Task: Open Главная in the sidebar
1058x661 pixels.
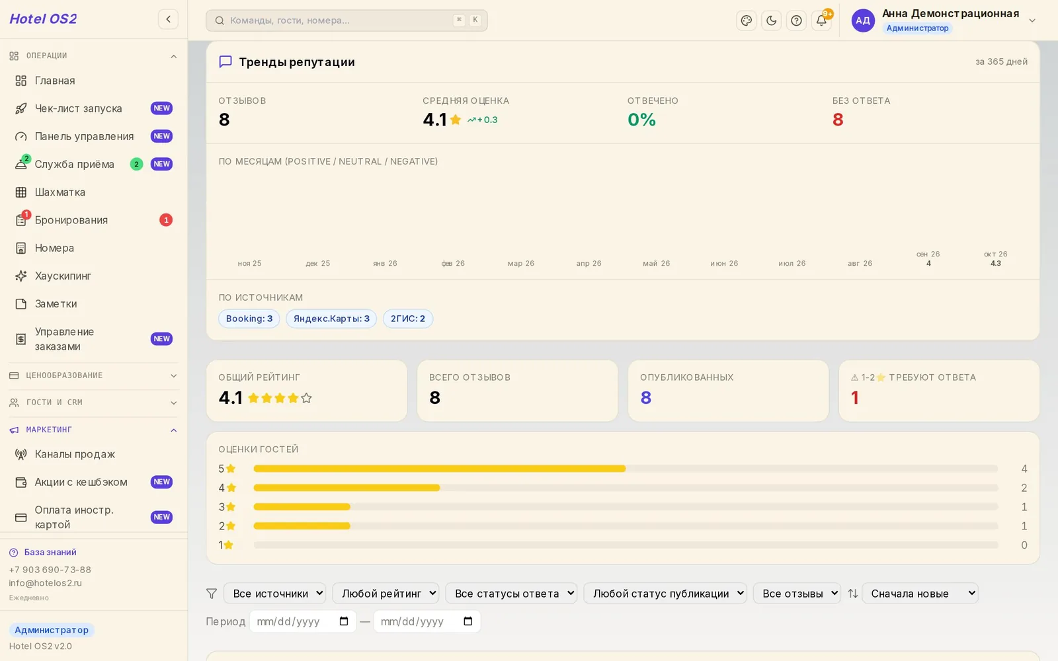Action: pyautogui.click(x=94, y=81)
